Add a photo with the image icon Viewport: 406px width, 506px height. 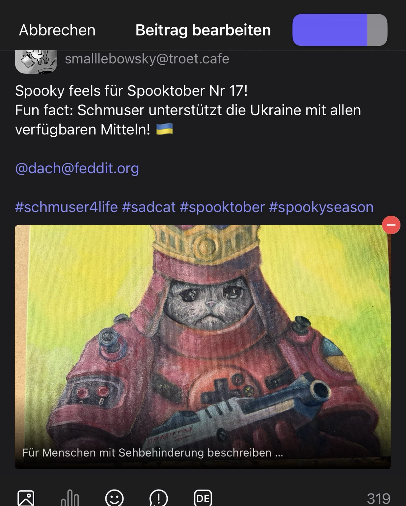26,498
